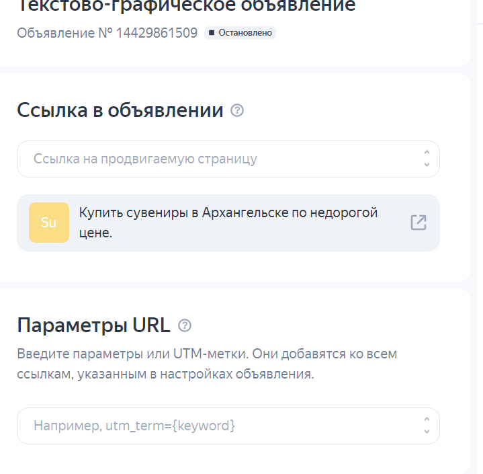Click the "Параметры URL" section heading

coord(93,325)
